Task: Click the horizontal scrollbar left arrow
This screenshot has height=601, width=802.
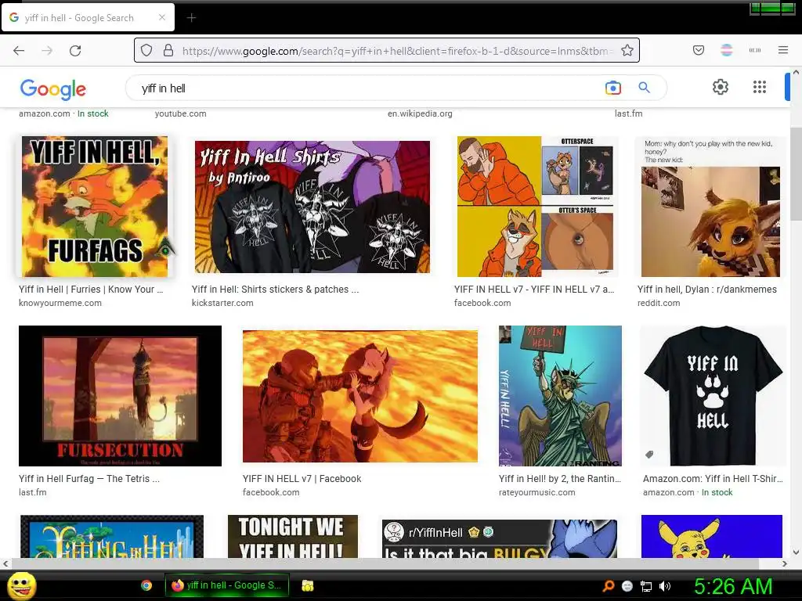Action: [5, 563]
